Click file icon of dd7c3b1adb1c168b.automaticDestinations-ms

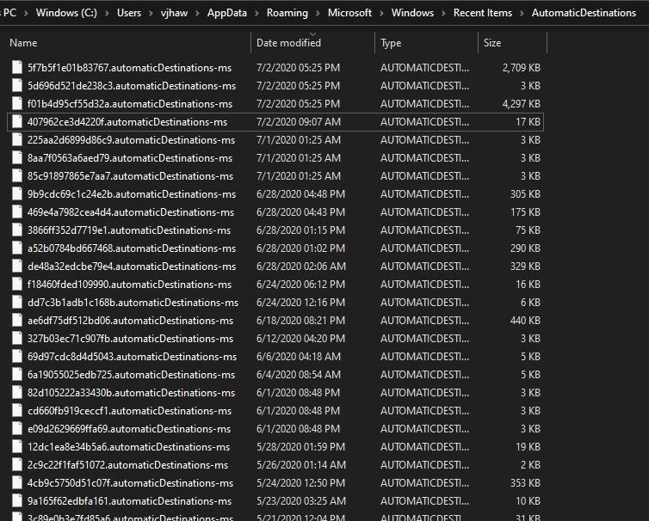[17, 302]
